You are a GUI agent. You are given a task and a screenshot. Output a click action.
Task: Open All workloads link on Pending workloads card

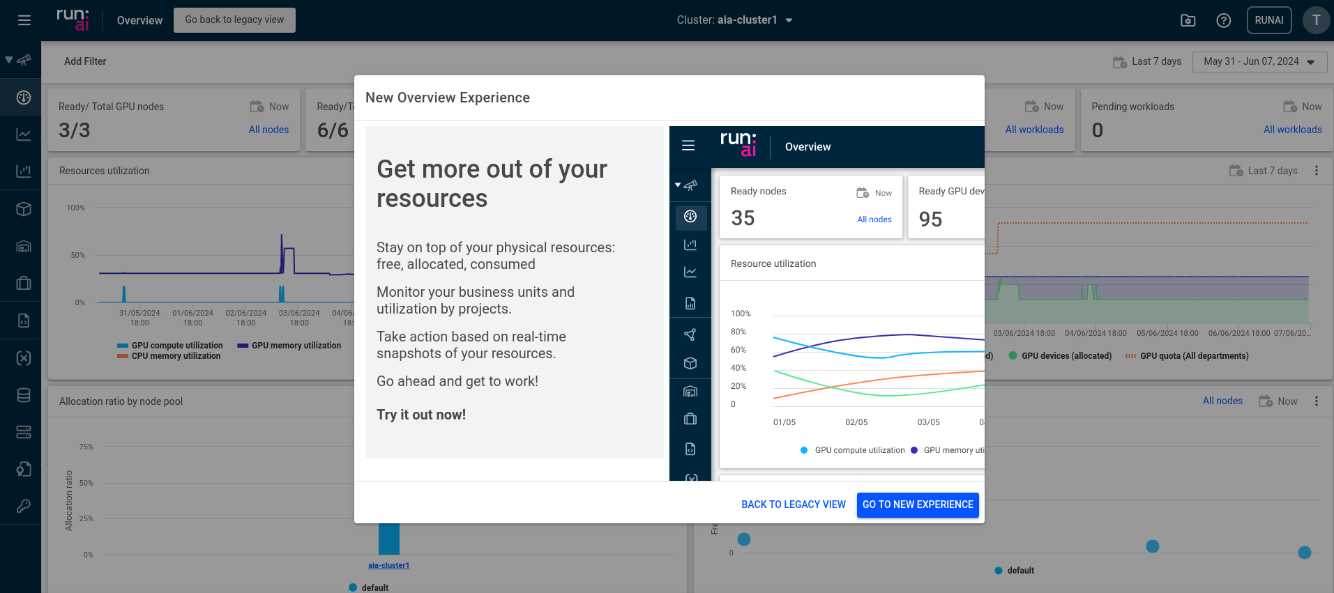click(x=1292, y=130)
